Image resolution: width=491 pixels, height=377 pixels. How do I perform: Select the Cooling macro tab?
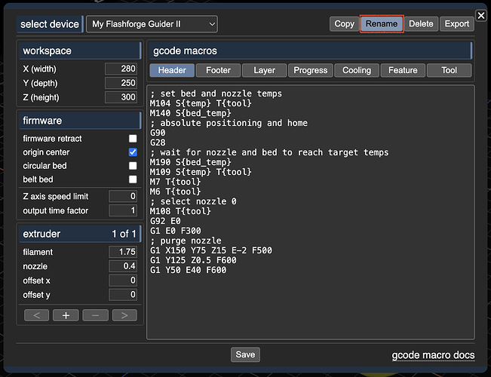(x=357, y=70)
